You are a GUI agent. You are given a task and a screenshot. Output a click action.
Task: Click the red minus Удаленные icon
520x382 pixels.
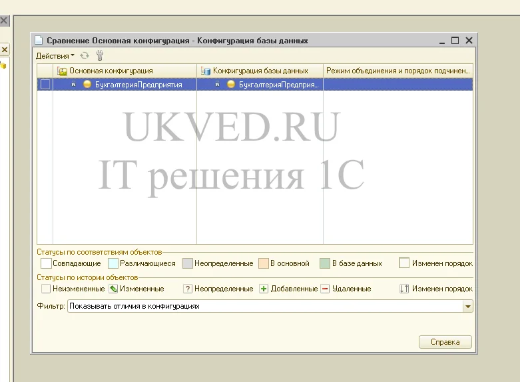(x=325, y=289)
